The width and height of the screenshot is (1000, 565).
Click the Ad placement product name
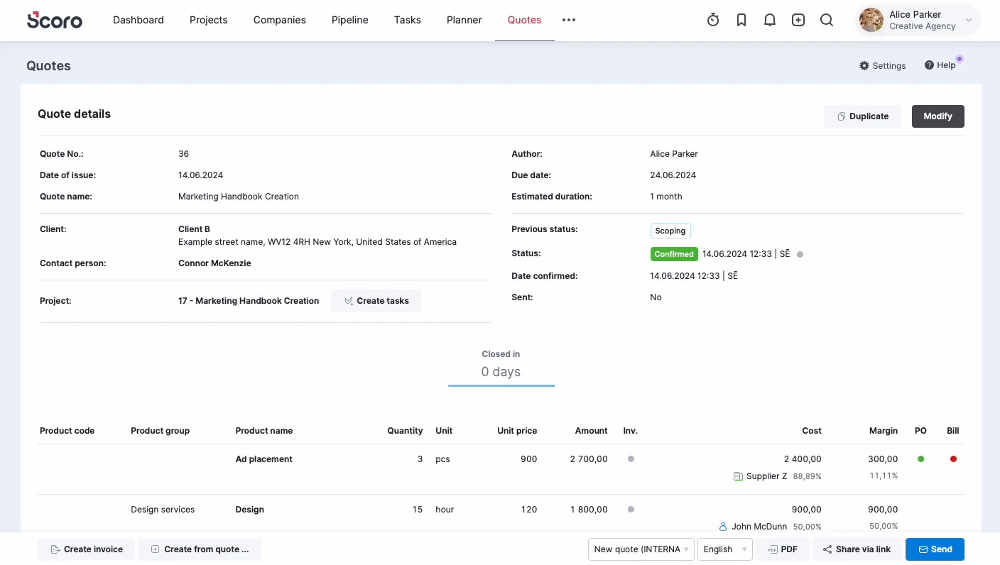pos(264,459)
